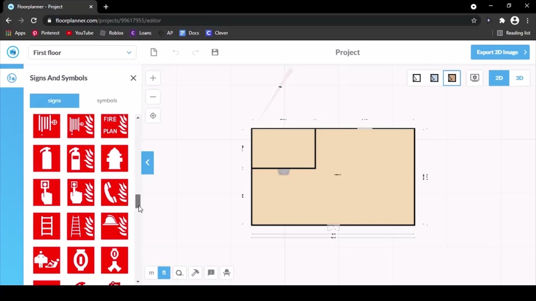This screenshot has width=536, height=301.
Task: Open the Chrome extensions puzzle icon
Action: click(502, 20)
